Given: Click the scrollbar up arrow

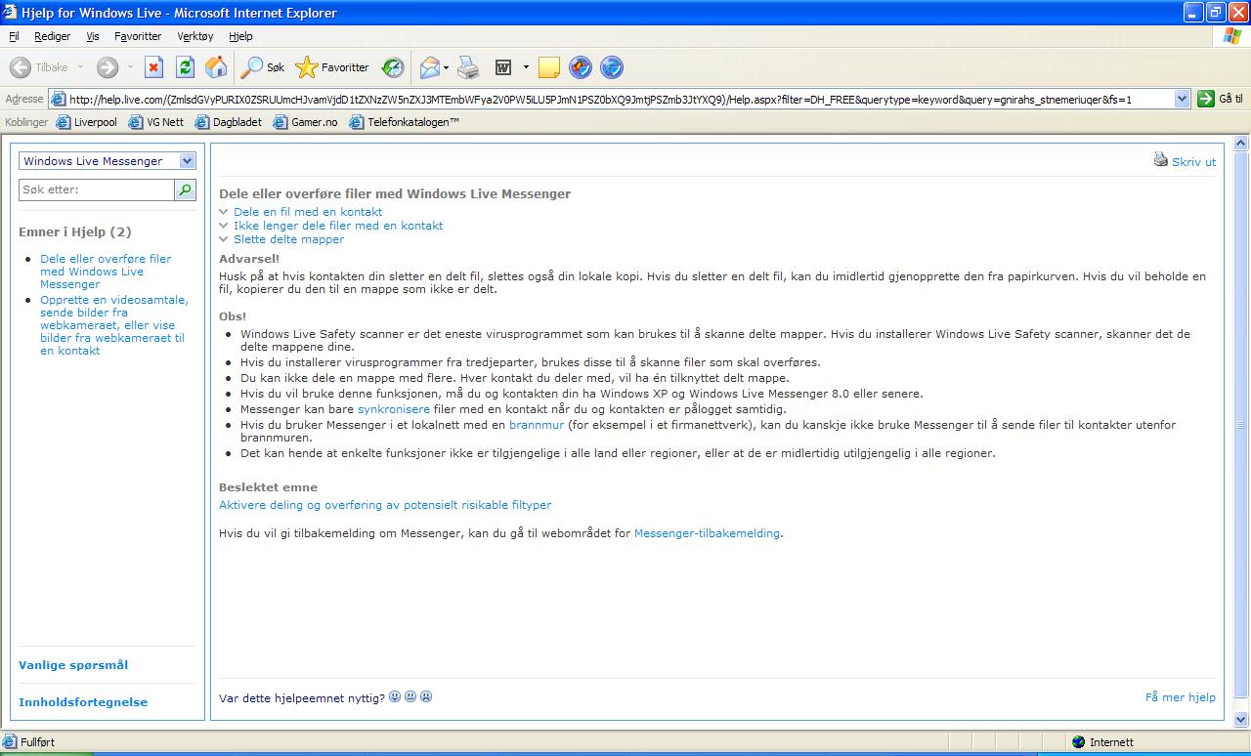Looking at the screenshot, I should (x=1241, y=143).
